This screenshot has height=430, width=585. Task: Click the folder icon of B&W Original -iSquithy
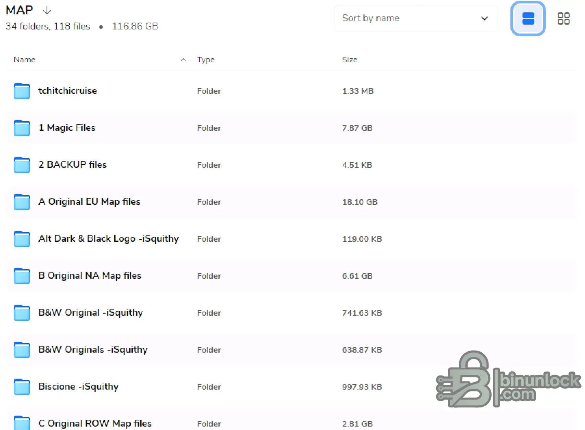coord(22,313)
